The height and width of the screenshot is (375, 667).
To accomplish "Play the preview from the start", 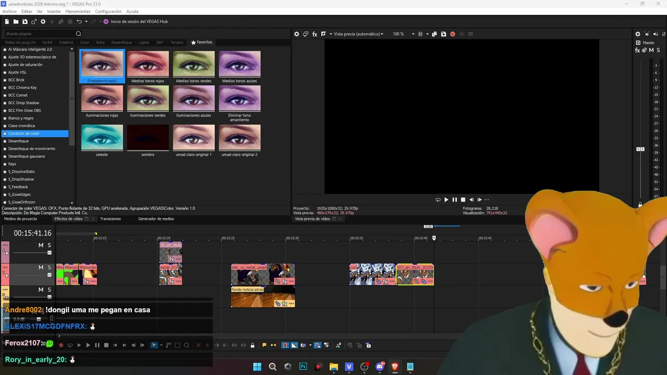I will pos(446,199).
